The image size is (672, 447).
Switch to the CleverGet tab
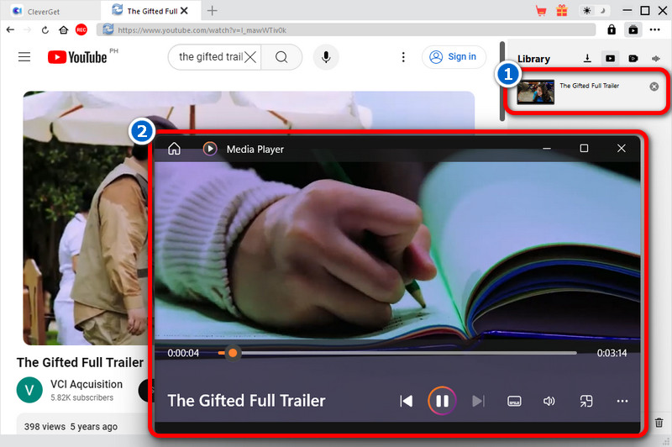pyautogui.click(x=50, y=11)
